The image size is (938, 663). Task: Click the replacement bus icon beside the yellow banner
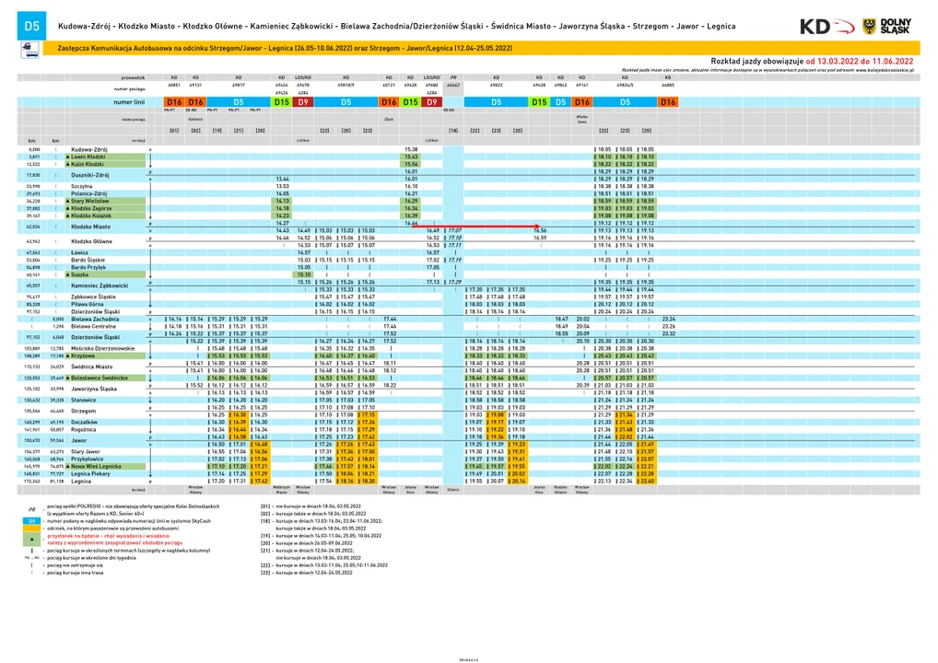[29, 49]
